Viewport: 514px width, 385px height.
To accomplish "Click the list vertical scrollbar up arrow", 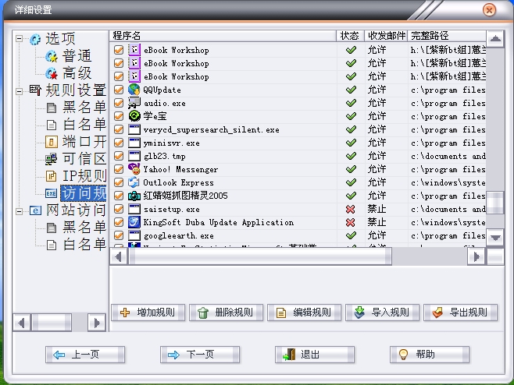I will [x=495, y=39].
